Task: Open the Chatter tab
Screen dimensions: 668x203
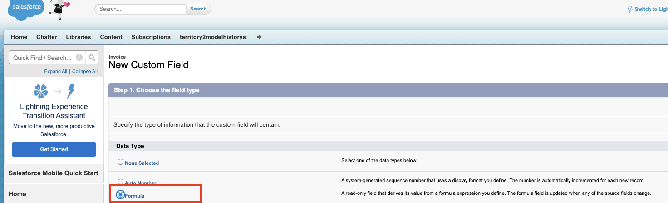Action: pyautogui.click(x=47, y=37)
